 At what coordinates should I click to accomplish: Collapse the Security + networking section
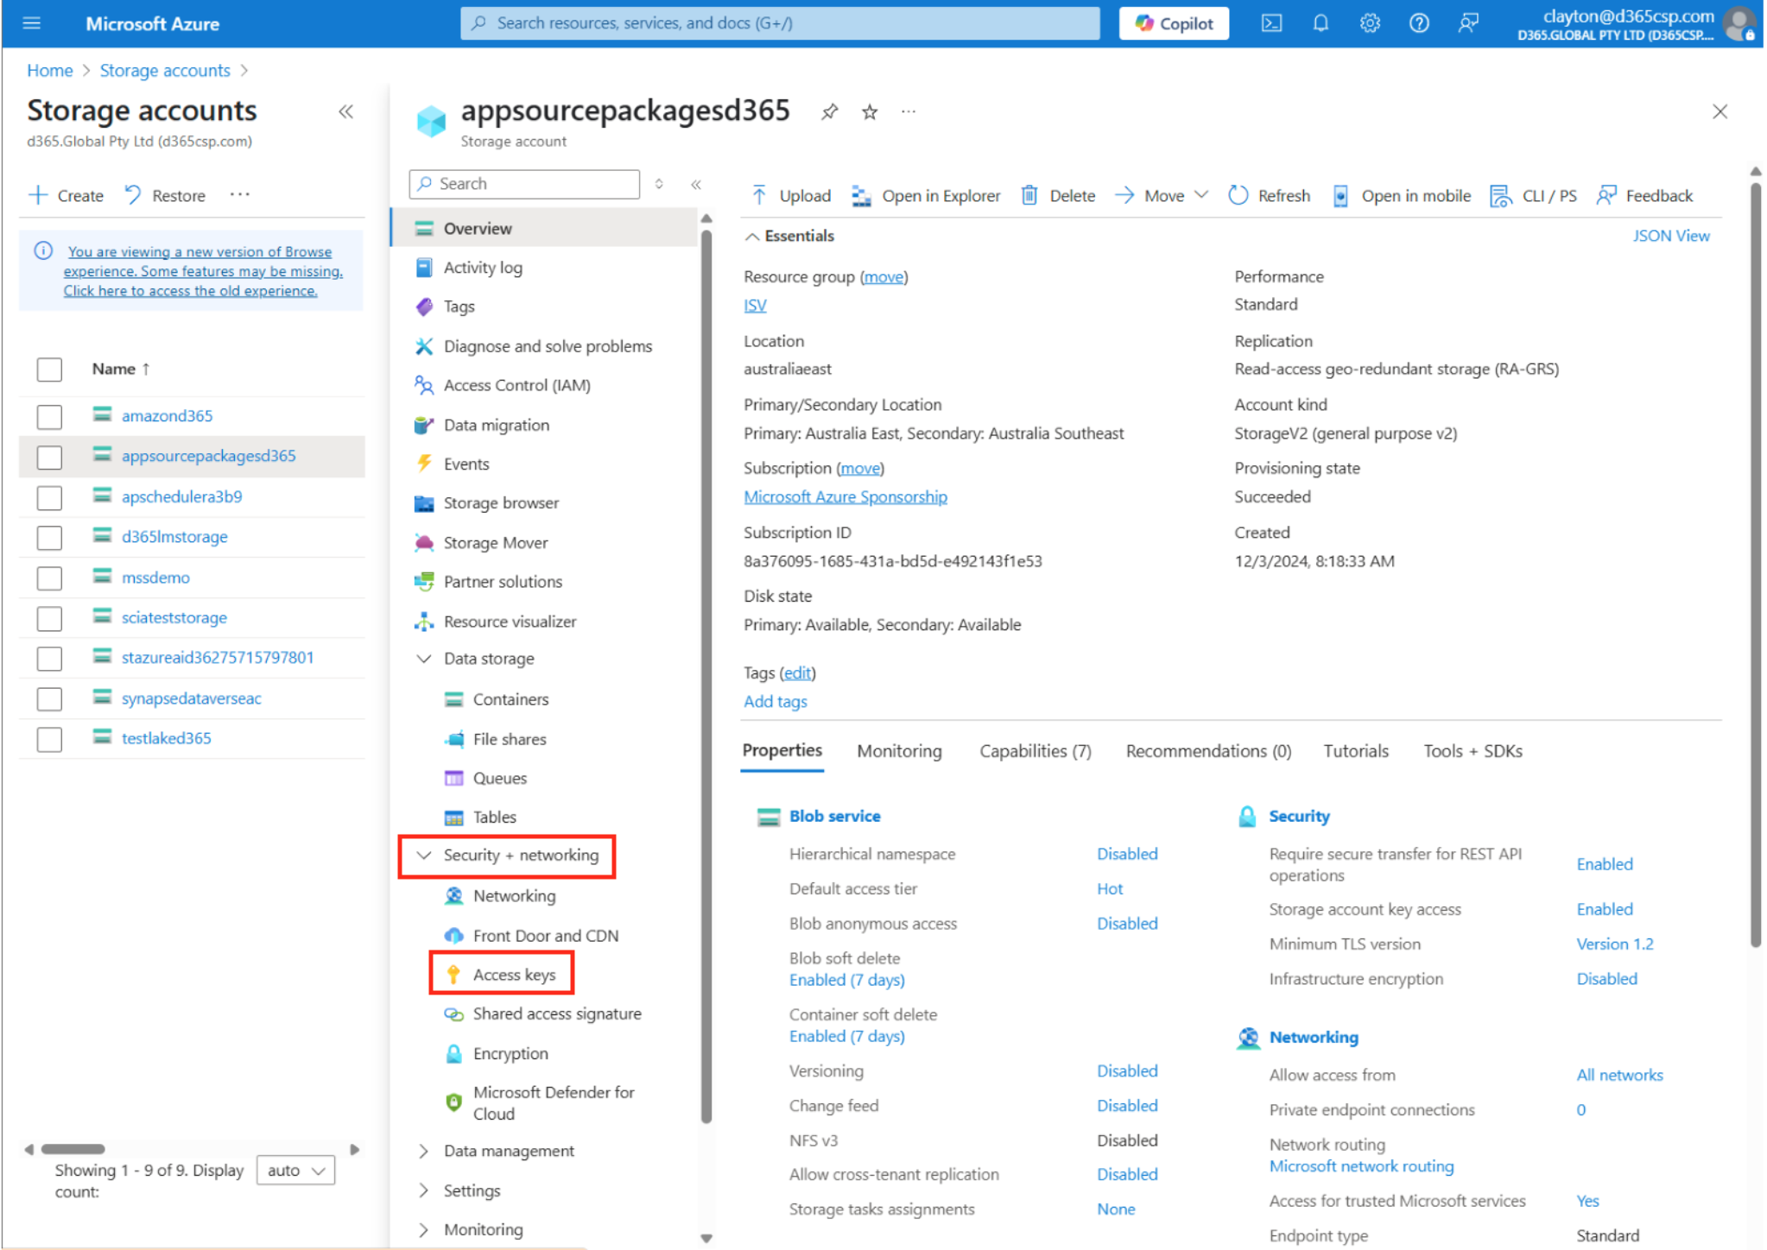[423, 855]
